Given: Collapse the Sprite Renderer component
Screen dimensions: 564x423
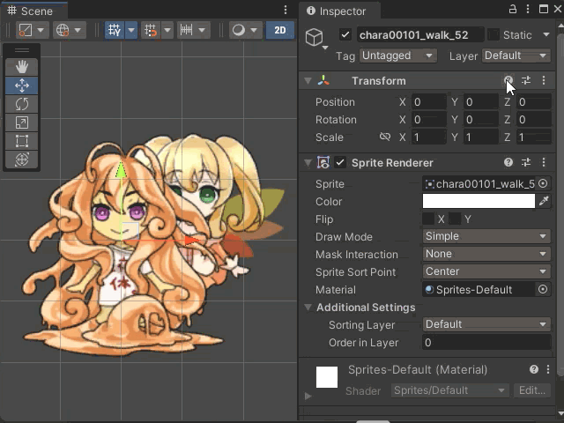Looking at the screenshot, I should click(x=308, y=163).
